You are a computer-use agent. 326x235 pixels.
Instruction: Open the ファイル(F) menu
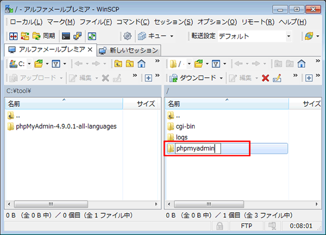tap(96, 22)
